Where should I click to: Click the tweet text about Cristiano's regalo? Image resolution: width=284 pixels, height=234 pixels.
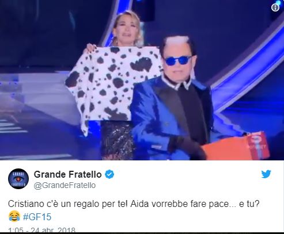pos(134,204)
